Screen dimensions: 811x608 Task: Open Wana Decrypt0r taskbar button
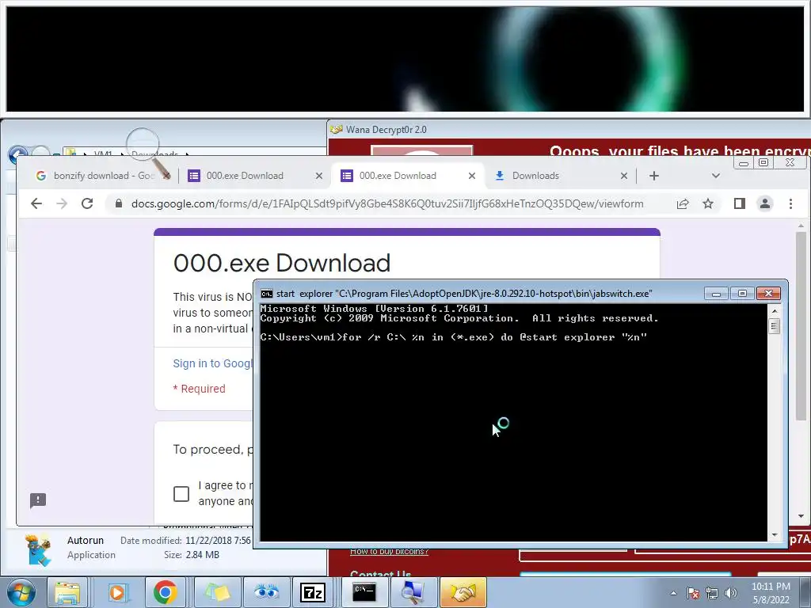coord(463,592)
